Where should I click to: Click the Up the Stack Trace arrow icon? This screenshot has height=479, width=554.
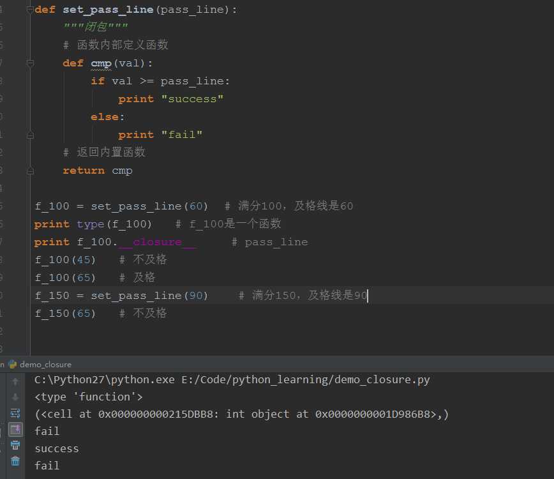[15, 381]
